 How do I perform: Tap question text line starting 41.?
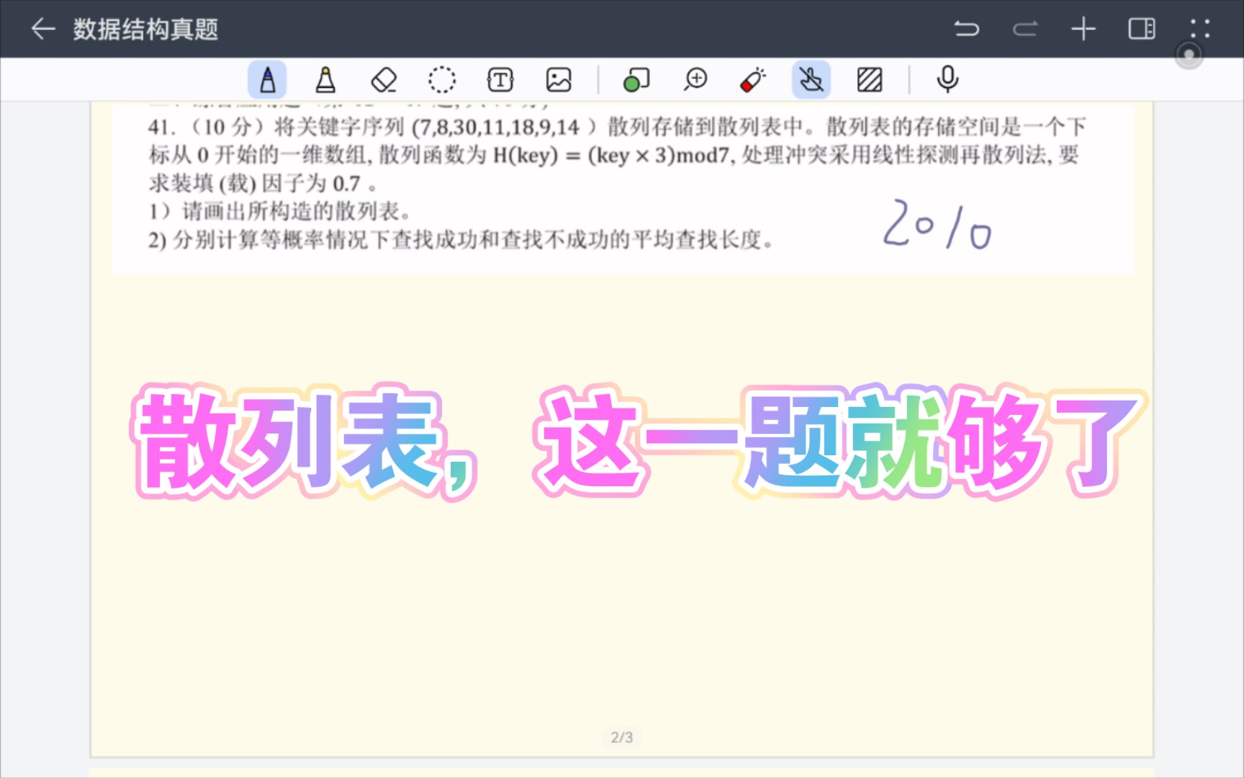click(616, 127)
